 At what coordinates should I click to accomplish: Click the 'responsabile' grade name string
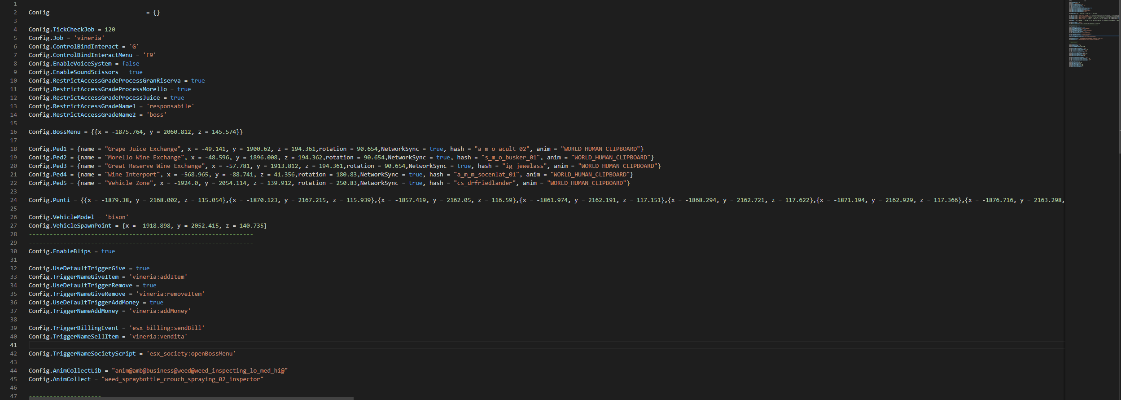[170, 106]
